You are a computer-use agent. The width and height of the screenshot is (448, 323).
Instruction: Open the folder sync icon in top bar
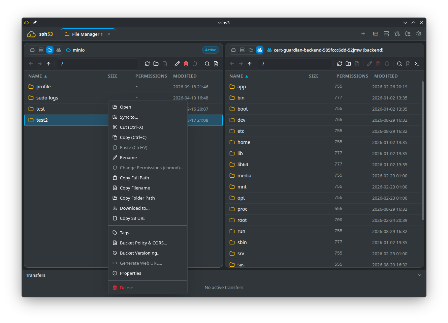408,34
